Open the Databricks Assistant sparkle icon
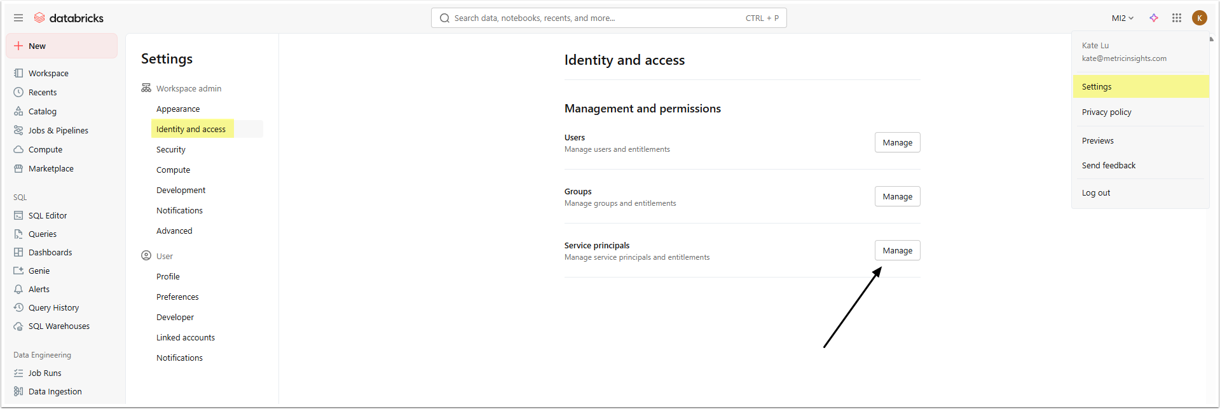 tap(1154, 18)
